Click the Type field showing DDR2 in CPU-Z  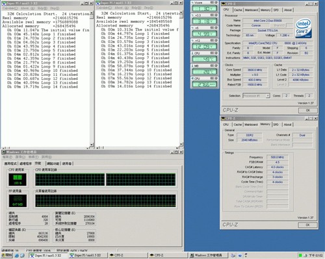pyautogui.click(x=250, y=135)
